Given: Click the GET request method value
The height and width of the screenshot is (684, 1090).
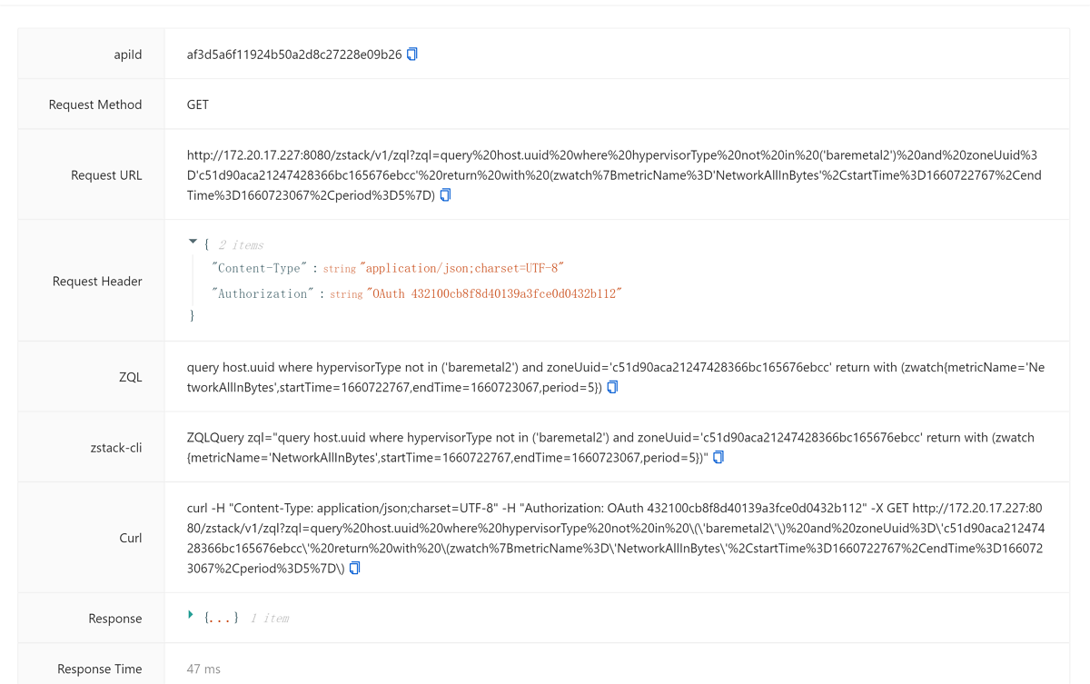Looking at the screenshot, I should click(198, 104).
